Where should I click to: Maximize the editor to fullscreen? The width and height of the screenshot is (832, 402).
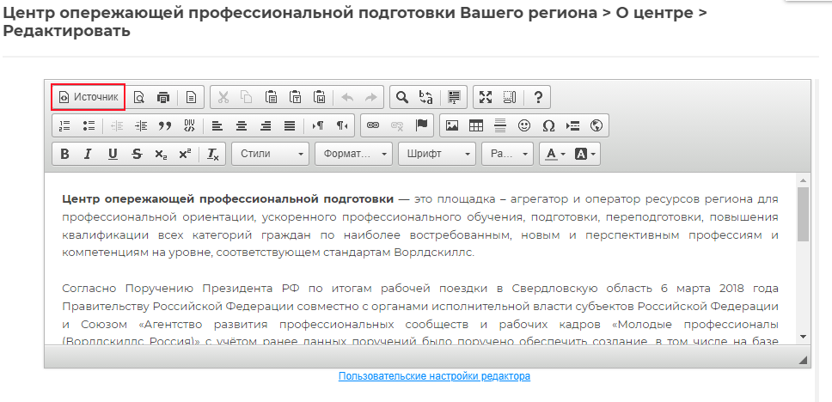click(x=486, y=97)
